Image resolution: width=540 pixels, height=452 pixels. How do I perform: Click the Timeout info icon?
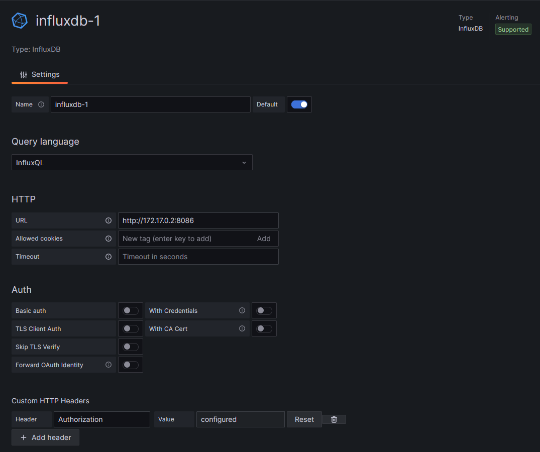point(109,257)
